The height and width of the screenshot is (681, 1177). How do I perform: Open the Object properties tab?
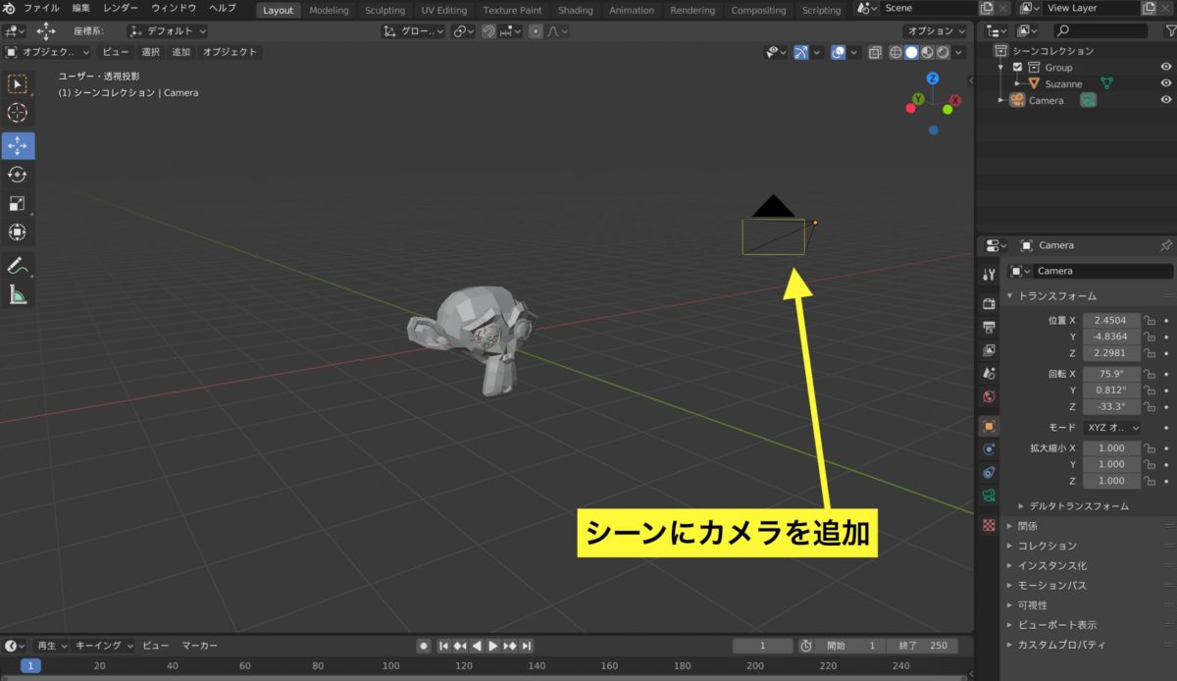click(x=989, y=426)
